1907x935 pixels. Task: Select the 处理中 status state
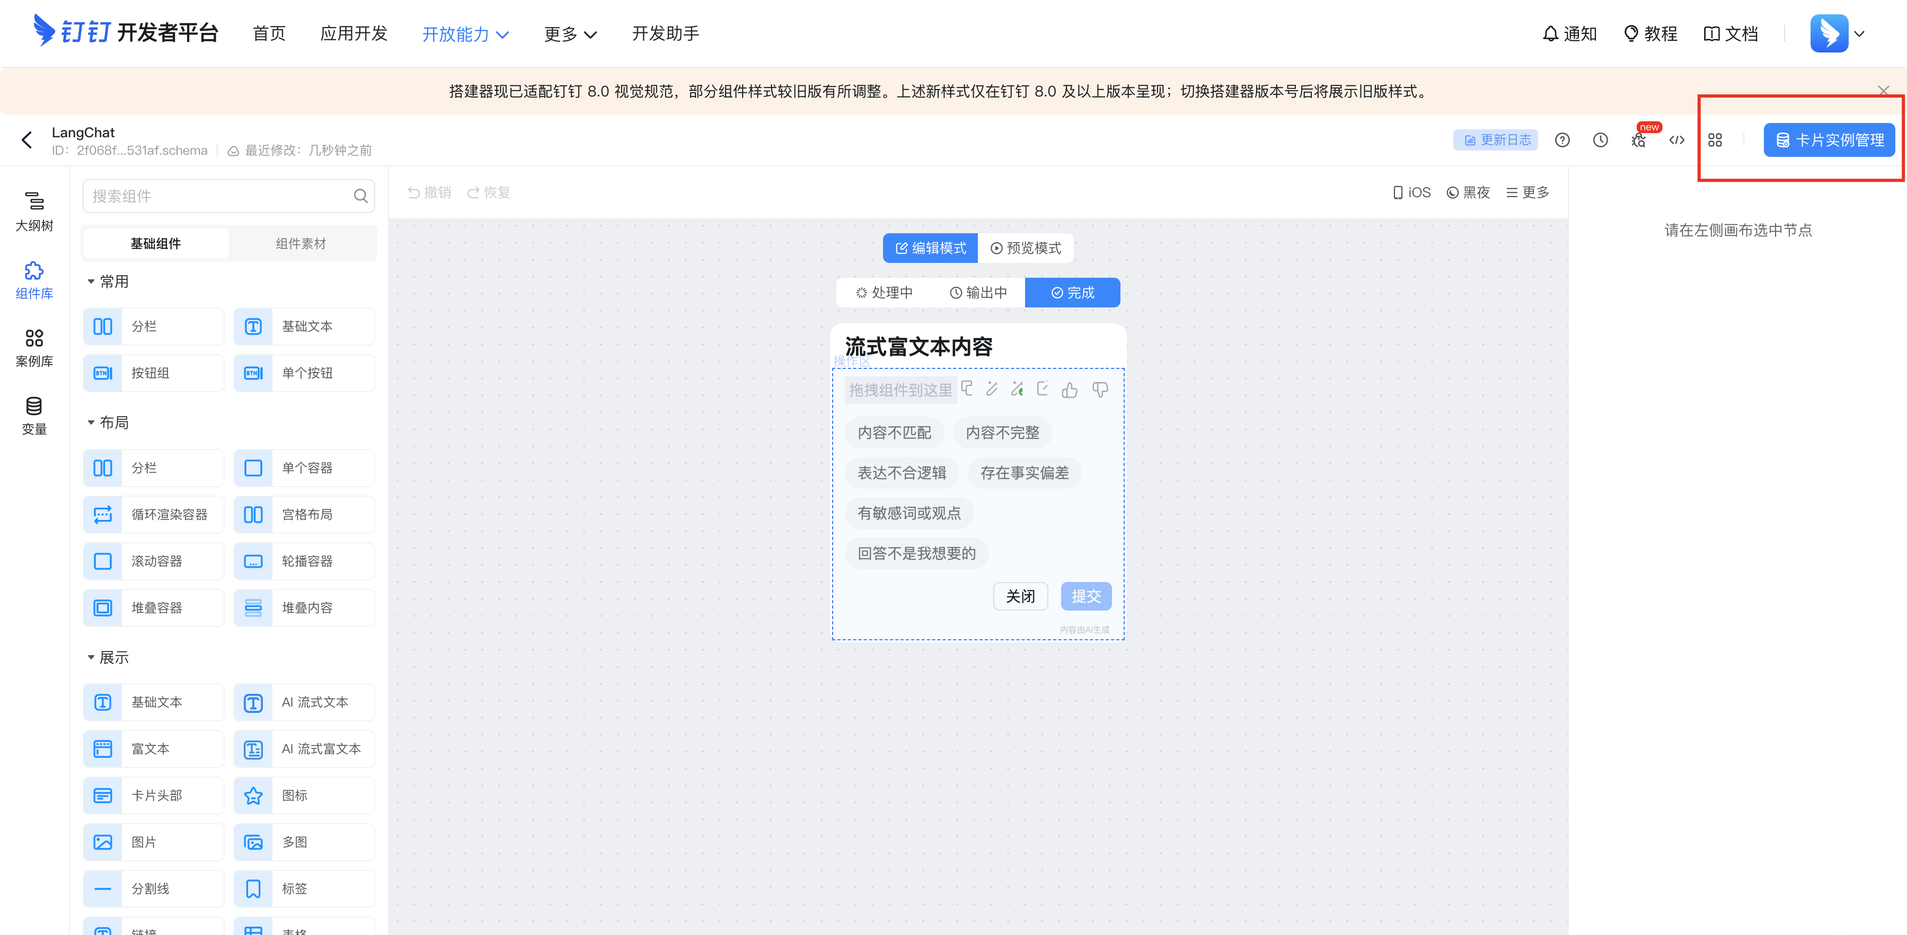[x=884, y=293]
